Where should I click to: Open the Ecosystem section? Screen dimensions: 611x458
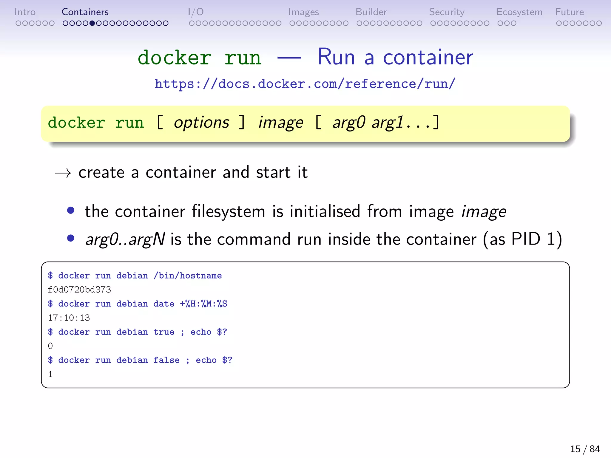pos(519,12)
